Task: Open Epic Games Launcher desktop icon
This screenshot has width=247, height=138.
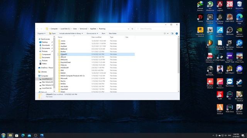Action: coord(230,45)
